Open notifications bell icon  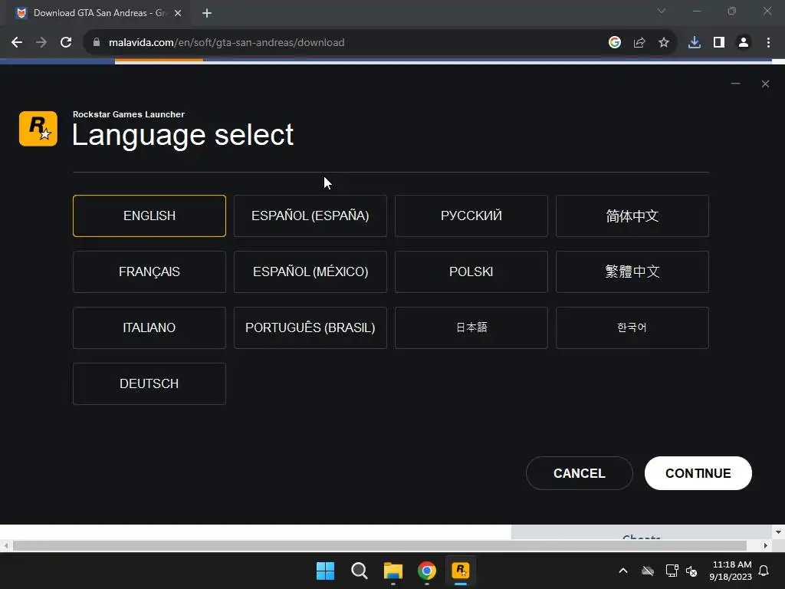[x=764, y=571]
